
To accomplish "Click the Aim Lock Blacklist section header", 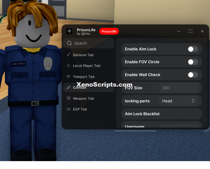I will [162, 114].
